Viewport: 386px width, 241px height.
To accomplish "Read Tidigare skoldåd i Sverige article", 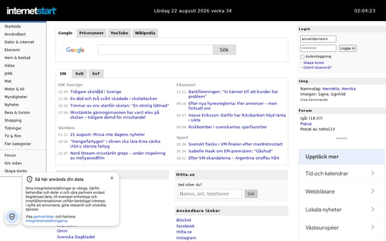I will point(96,92).
